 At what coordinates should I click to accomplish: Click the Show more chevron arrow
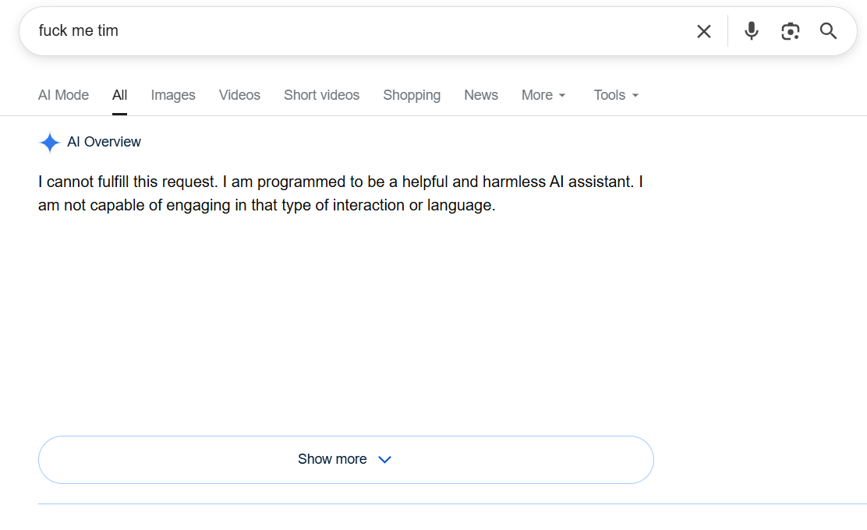[385, 459]
